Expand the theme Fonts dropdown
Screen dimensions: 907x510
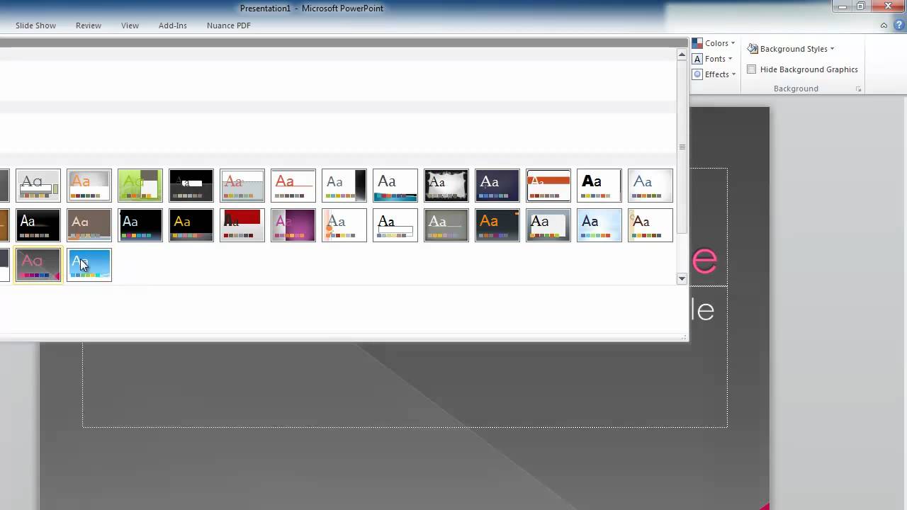712,59
